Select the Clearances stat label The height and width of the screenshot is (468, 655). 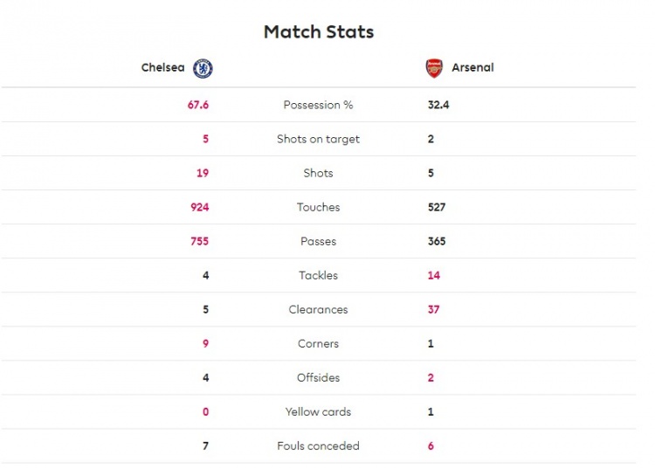(318, 309)
